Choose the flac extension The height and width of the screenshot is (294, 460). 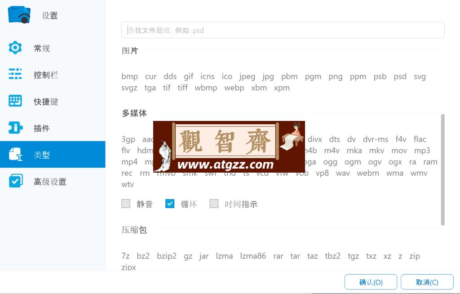[x=420, y=139]
